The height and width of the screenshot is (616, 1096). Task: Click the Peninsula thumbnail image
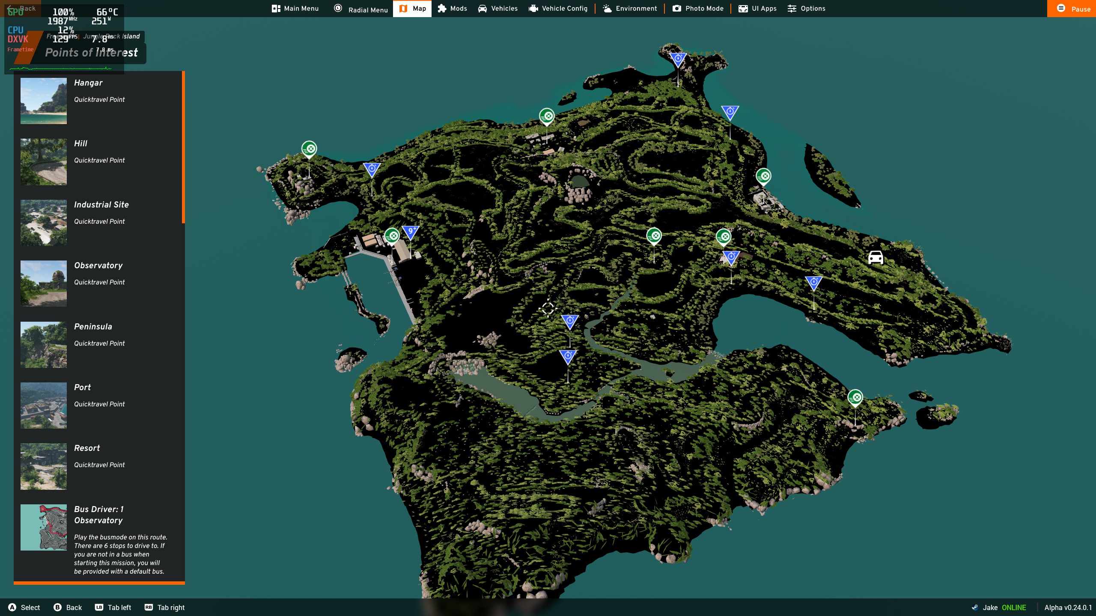click(44, 345)
